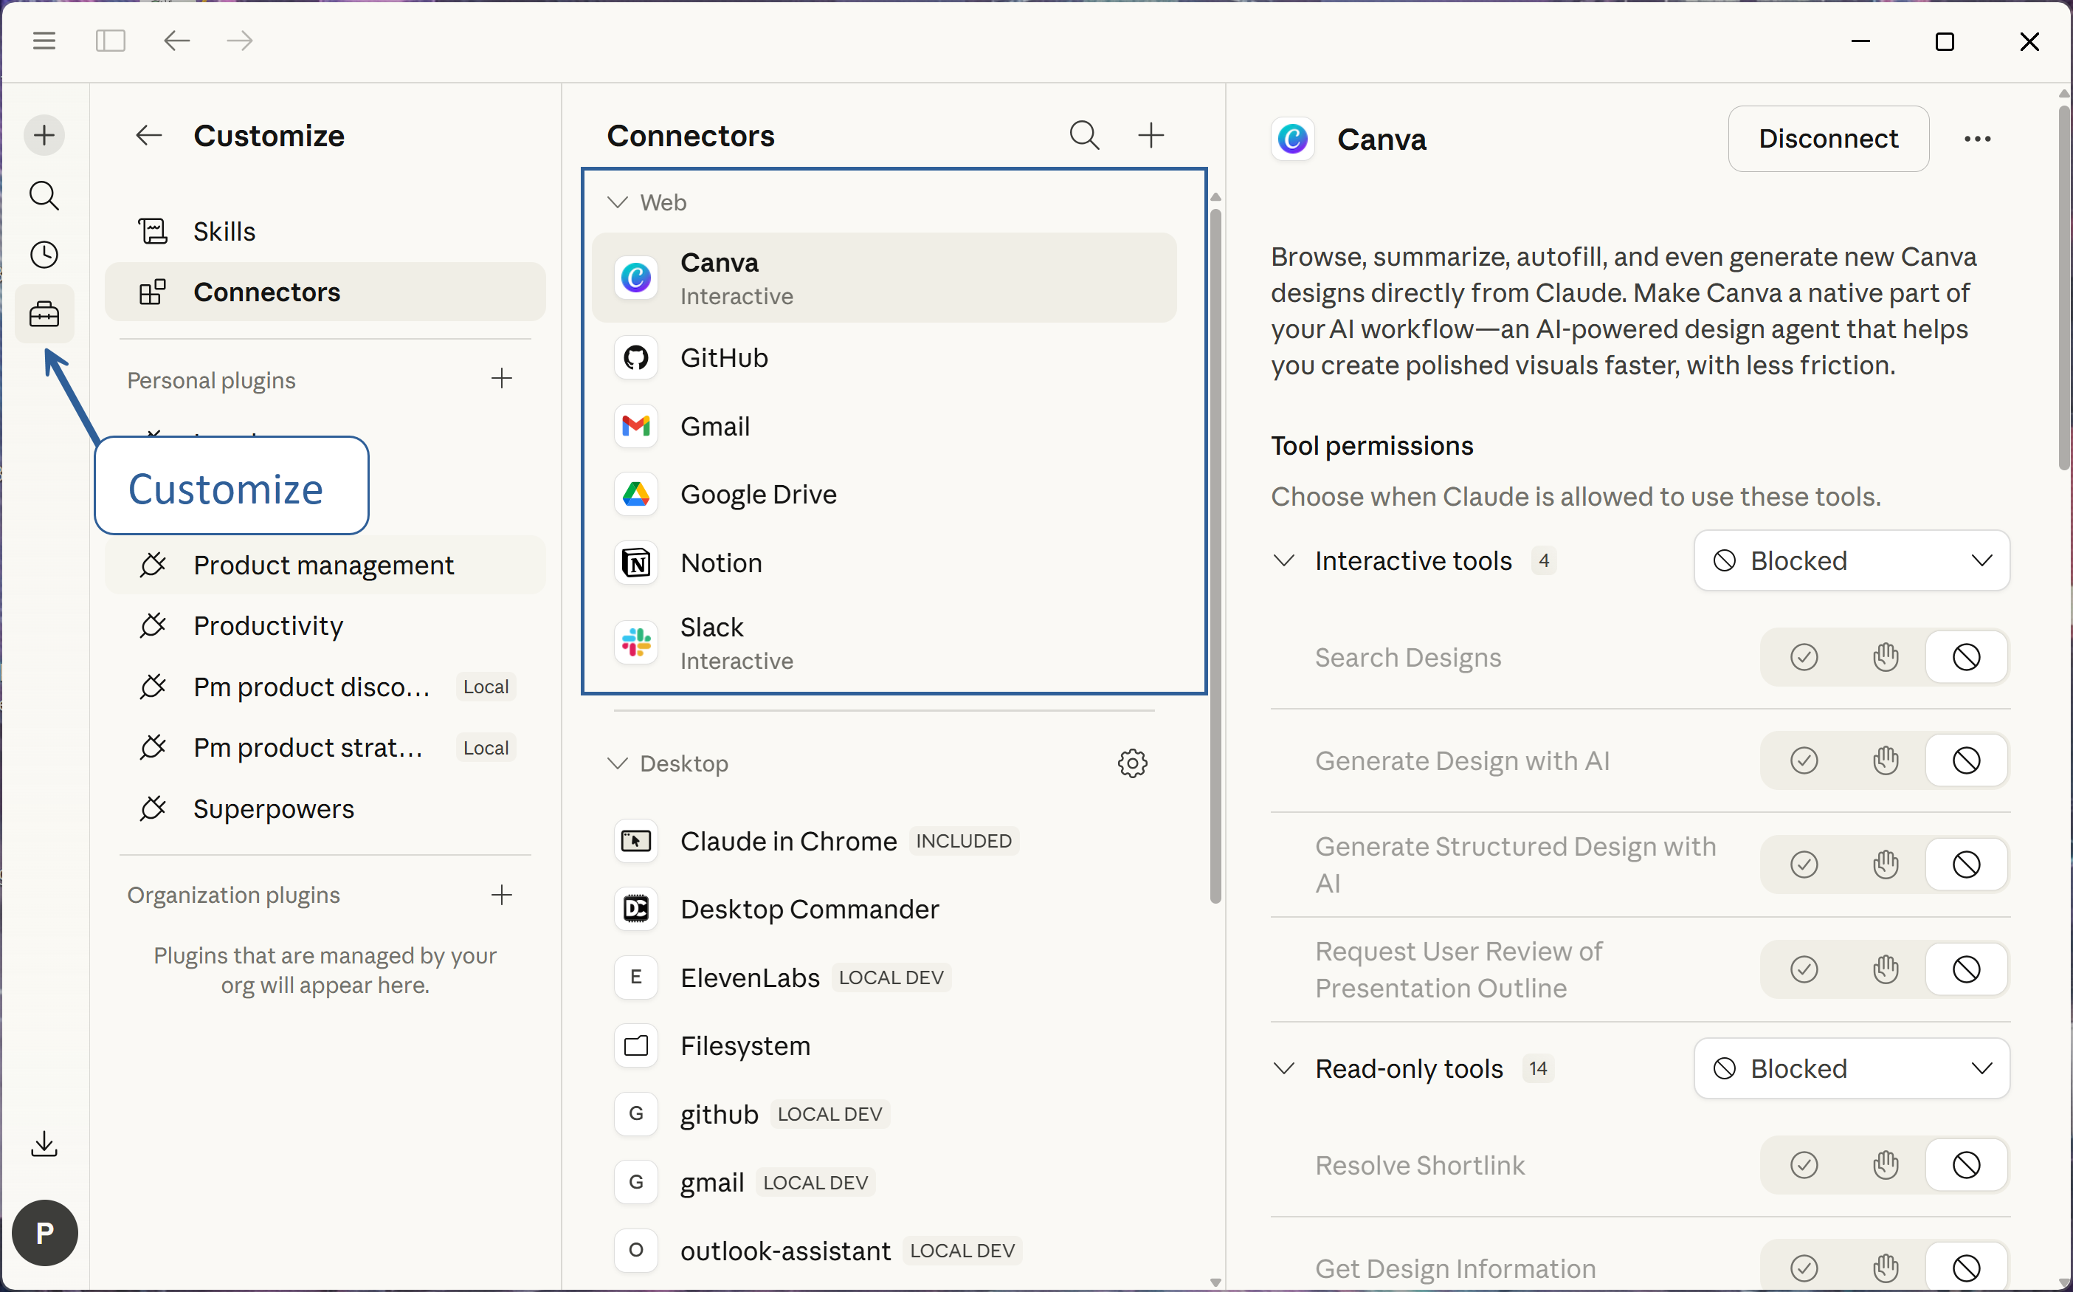Set Resolve Shortlink to blocked
Viewport: 2073px width, 1292px height.
(1965, 1165)
